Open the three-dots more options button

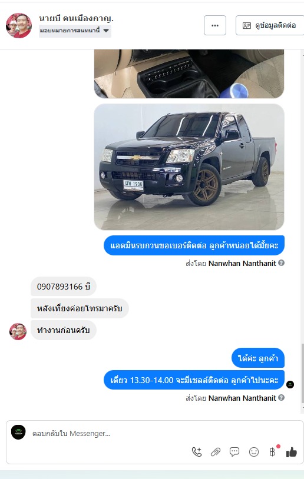coord(215,25)
